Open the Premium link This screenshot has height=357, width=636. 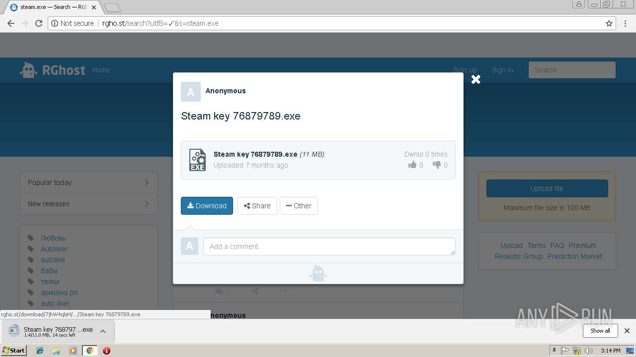pyautogui.click(x=582, y=245)
